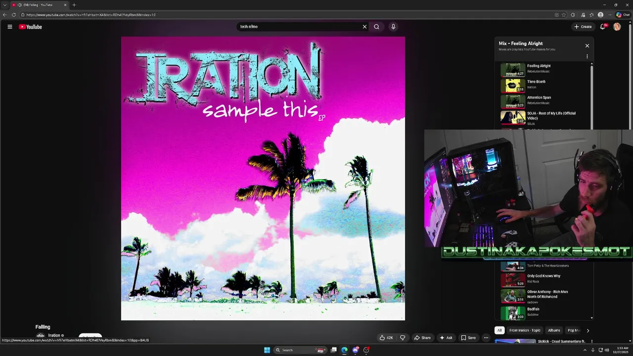Open the browser profile icon
633x356 pixels.
tap(600, 15)
